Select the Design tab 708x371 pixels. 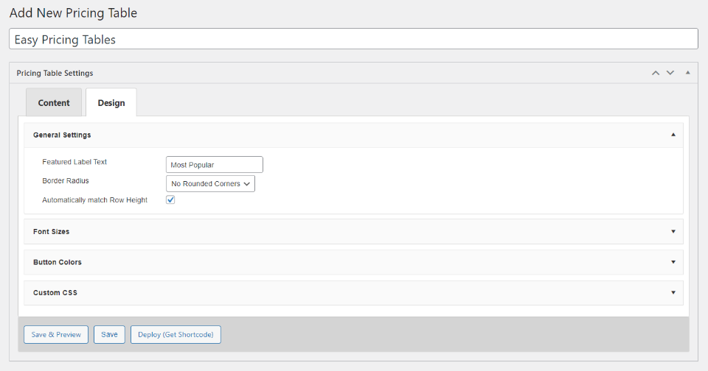tap(111, 103)
